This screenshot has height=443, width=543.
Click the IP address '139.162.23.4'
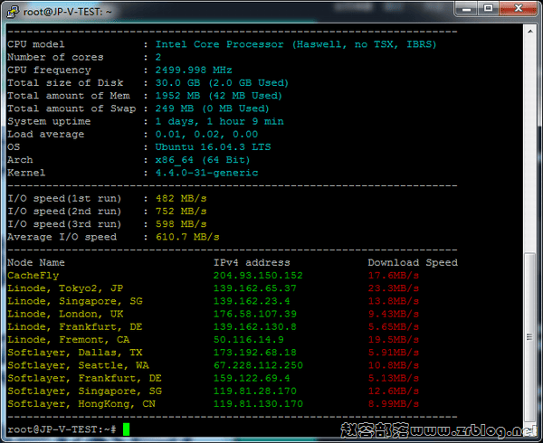click(252, 301)
